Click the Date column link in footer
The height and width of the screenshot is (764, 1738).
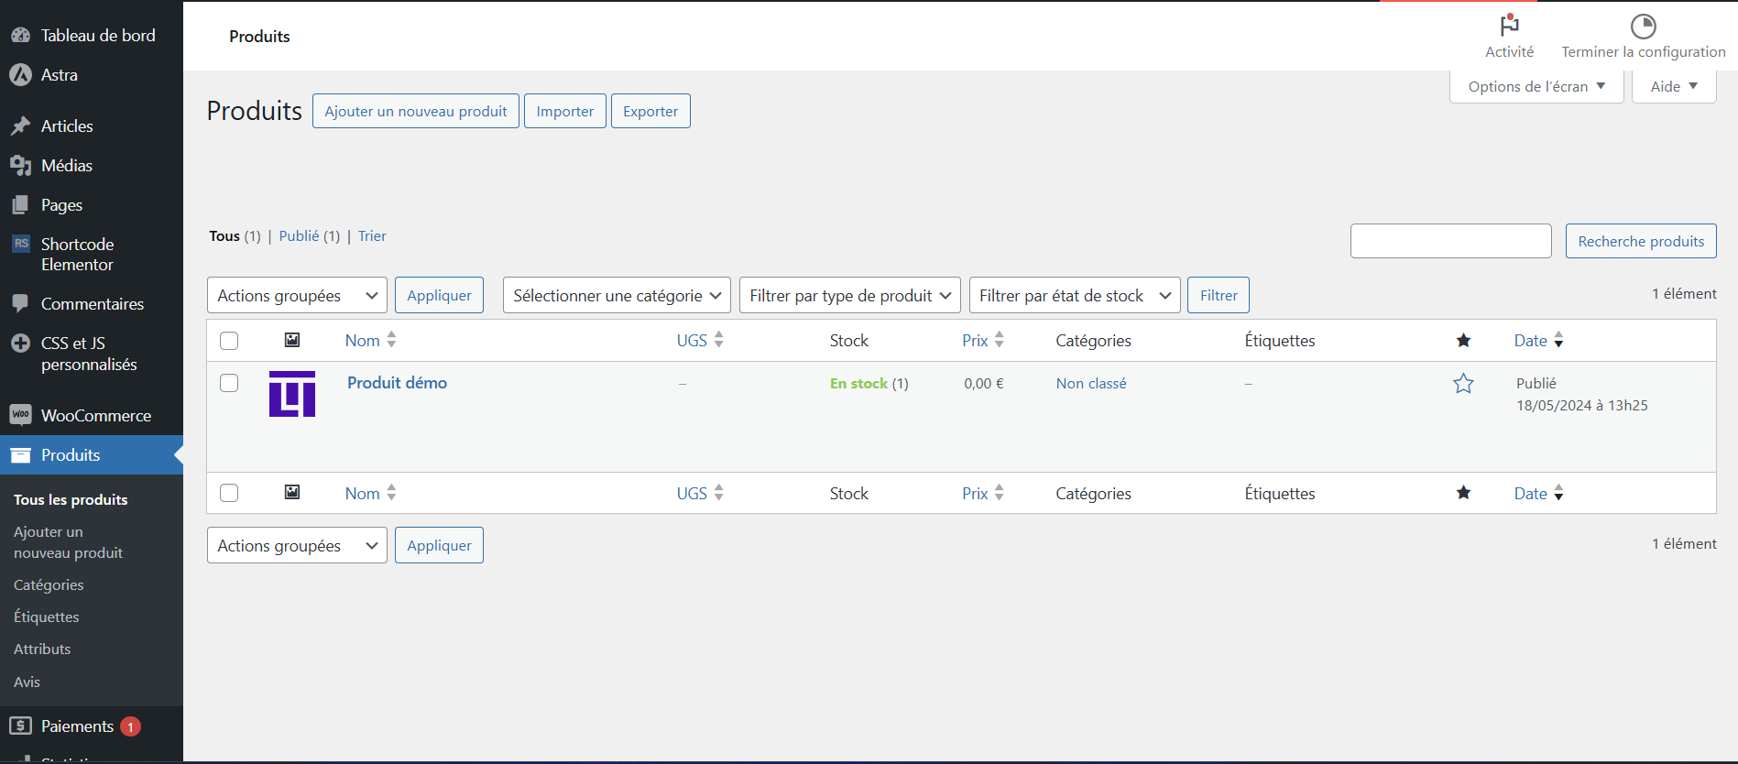[x=1530, y=493]
